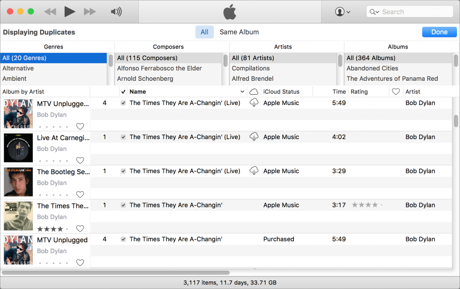Love The Times The... album heart
This screenshot has height=289, width=460.
[80, 228]
